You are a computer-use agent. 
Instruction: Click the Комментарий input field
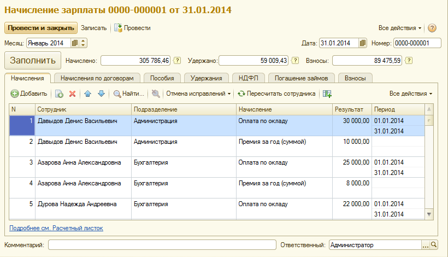pyautogui.click(x=162, y=245)
